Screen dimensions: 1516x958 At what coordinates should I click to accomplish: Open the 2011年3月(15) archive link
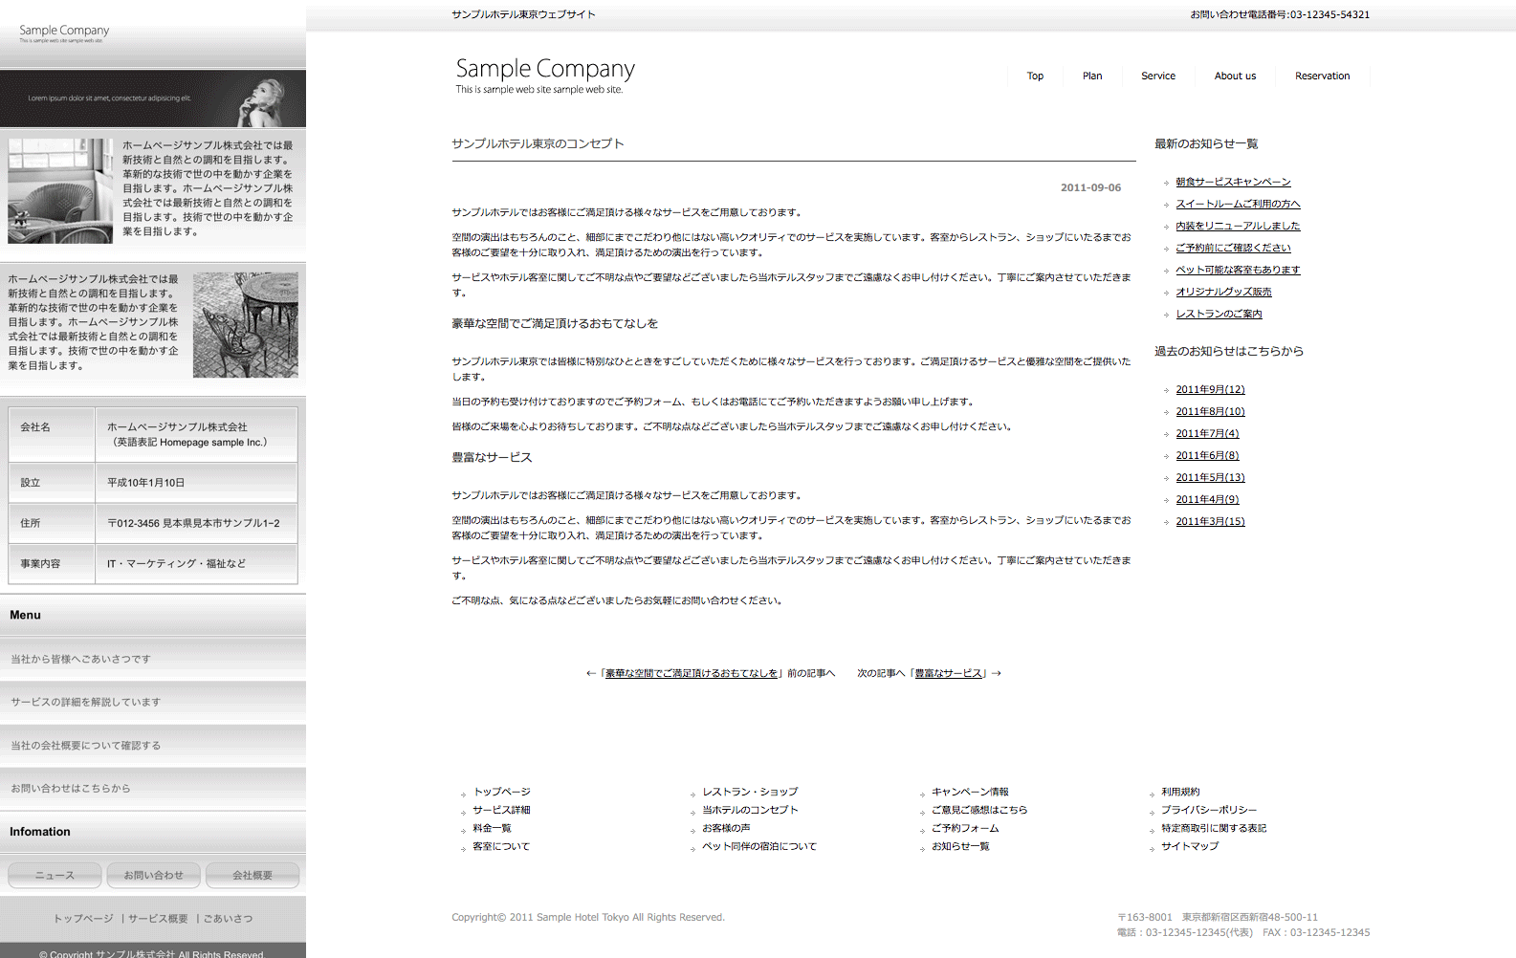pyautogui.click(x=1210, y=521)
